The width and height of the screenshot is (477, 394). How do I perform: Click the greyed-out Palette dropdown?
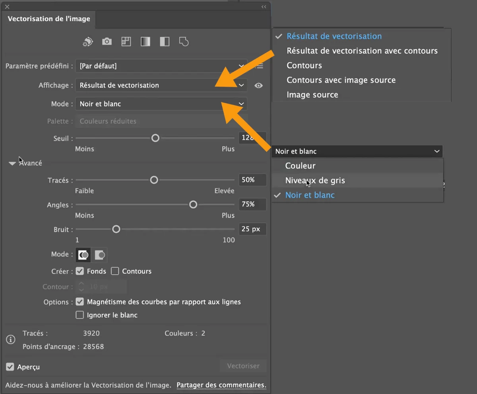tap(161, 121)
